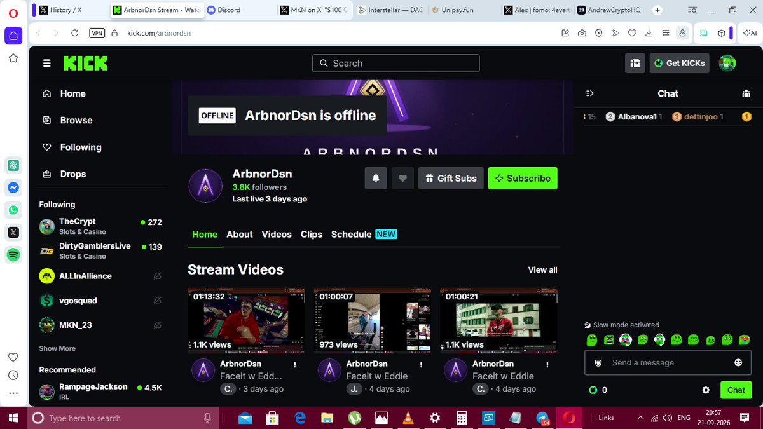
Task: Open tab search icon in tab bar
Action: [x=692, y=10]
